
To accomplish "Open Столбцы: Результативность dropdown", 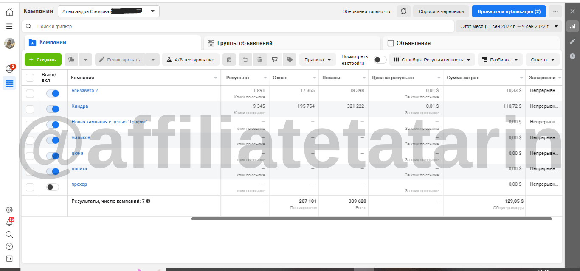I will tap(432, 60).
